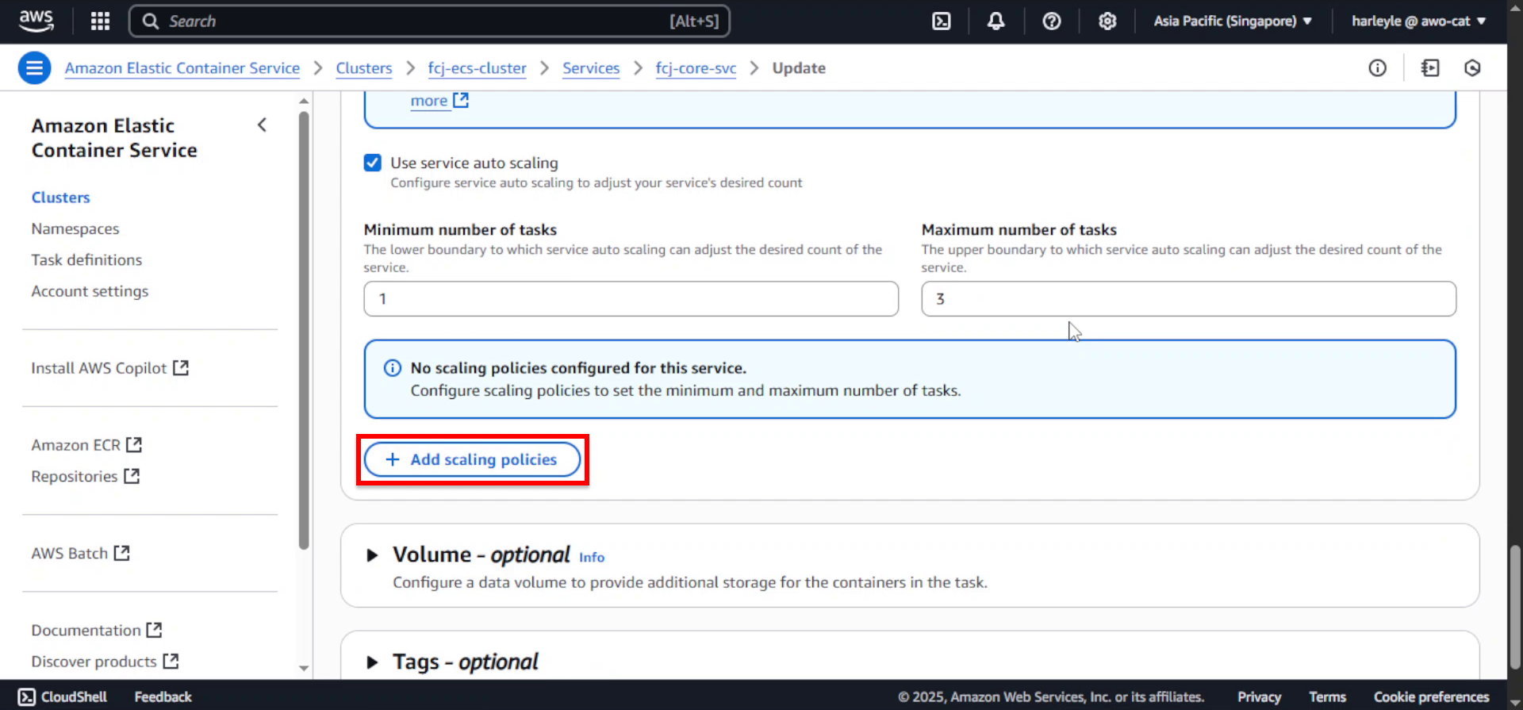Open Account settings in the sidebar
Screen dimensions: 1523x710
coord(90,291)
